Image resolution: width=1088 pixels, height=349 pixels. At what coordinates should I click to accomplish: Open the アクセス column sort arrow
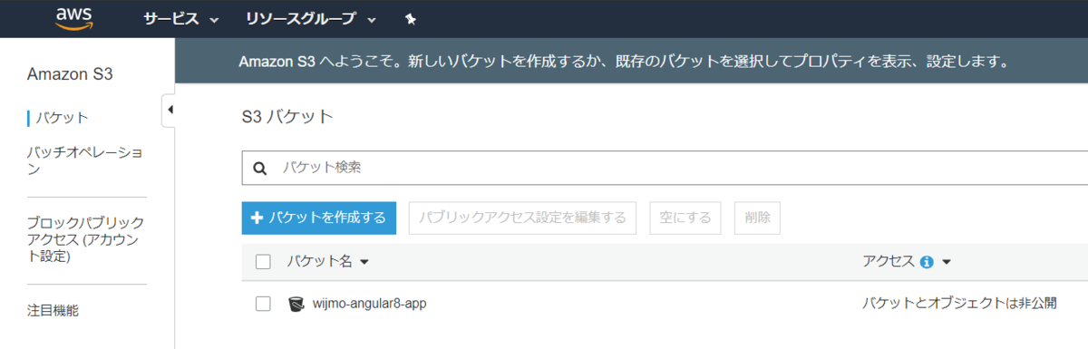(946, 262)
